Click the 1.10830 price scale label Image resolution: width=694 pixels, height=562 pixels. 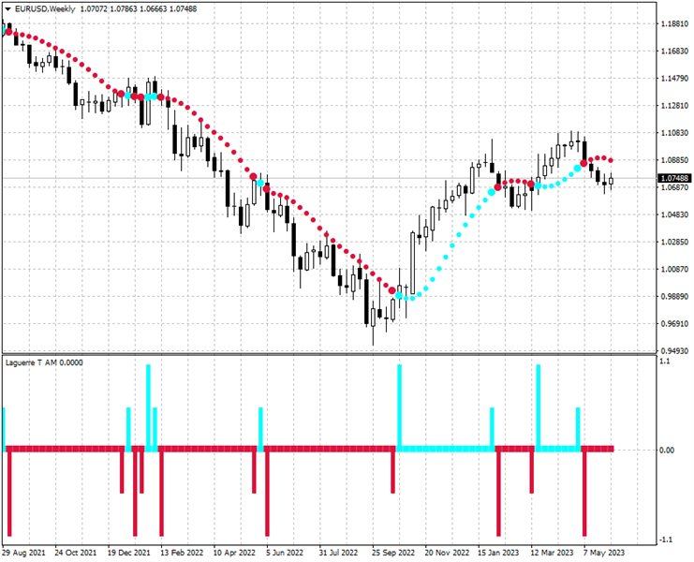[674, 133]
